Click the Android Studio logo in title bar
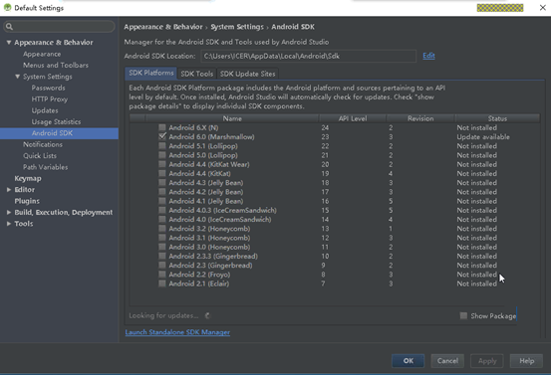Viewport: 551px width, 375px height. (7, 7)
